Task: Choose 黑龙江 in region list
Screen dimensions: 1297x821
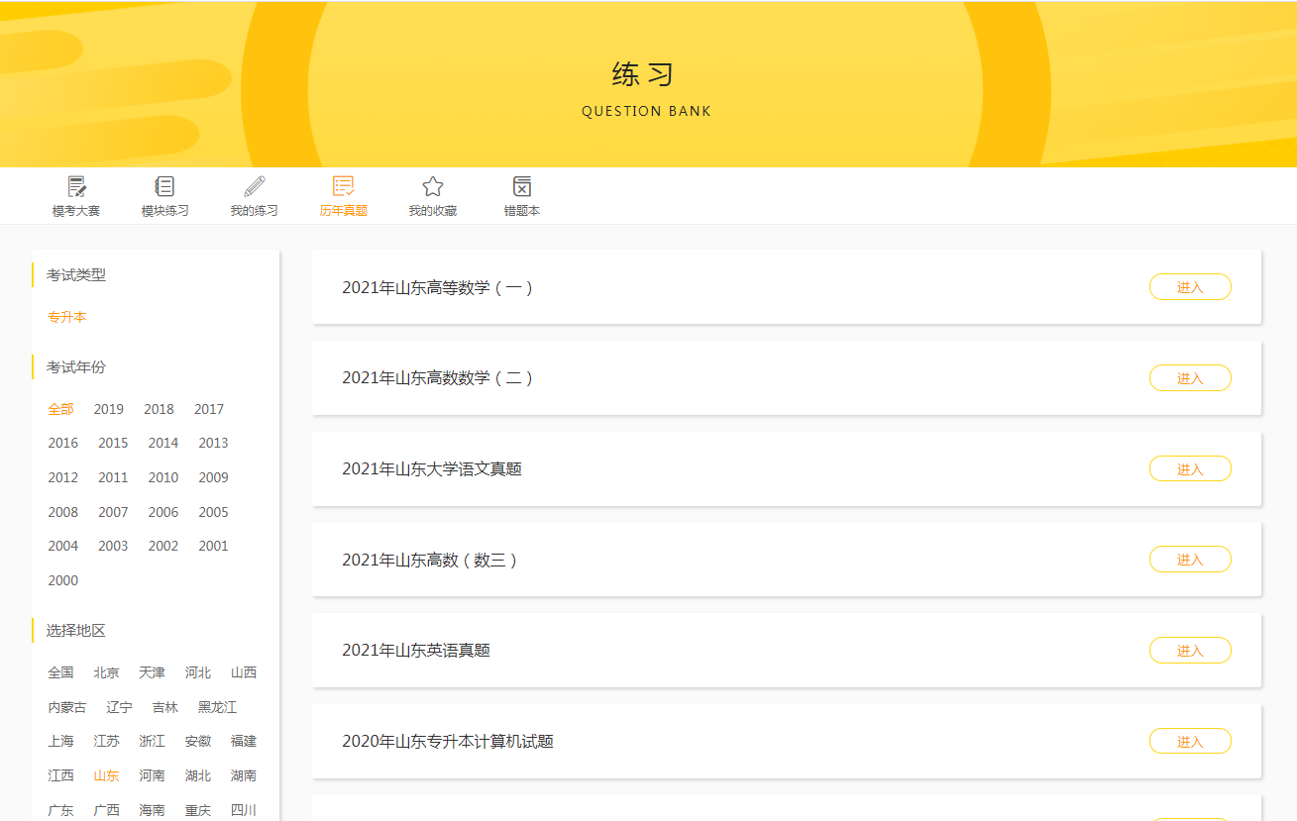Action: coord(217,707)
